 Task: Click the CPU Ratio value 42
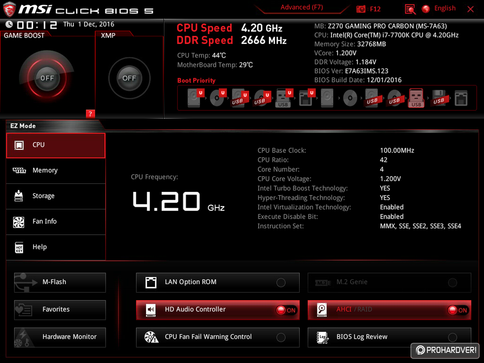(x=384, y=160)
